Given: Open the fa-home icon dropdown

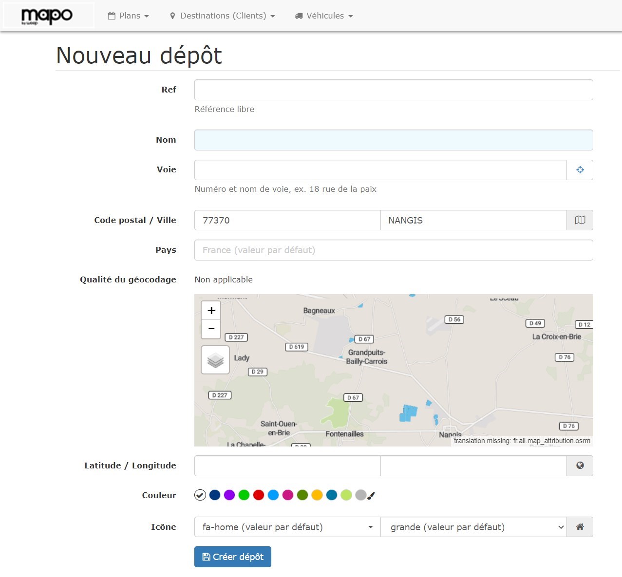Looking at the screenshot, I should point(287,527).
